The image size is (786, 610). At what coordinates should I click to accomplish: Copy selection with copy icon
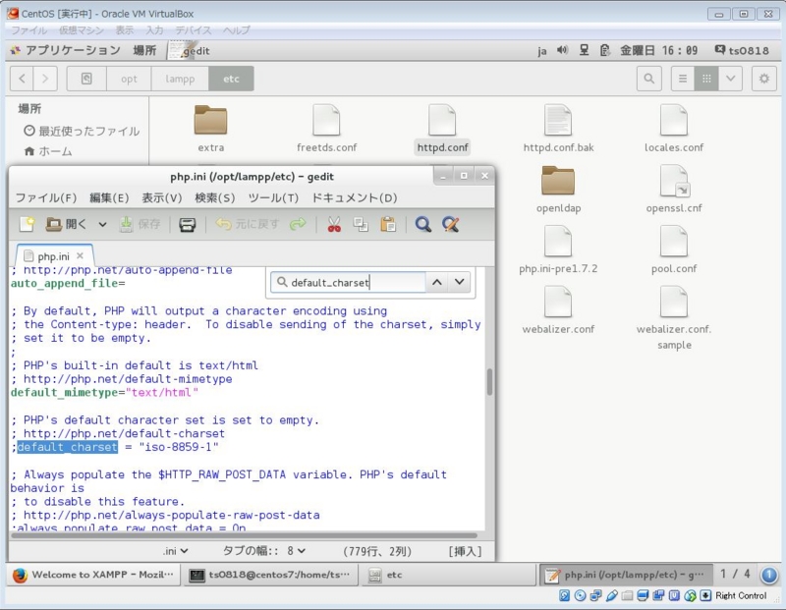point(361,224)
